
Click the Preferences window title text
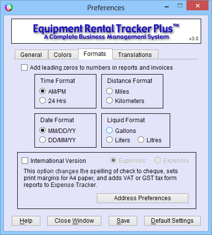(106, 8)
